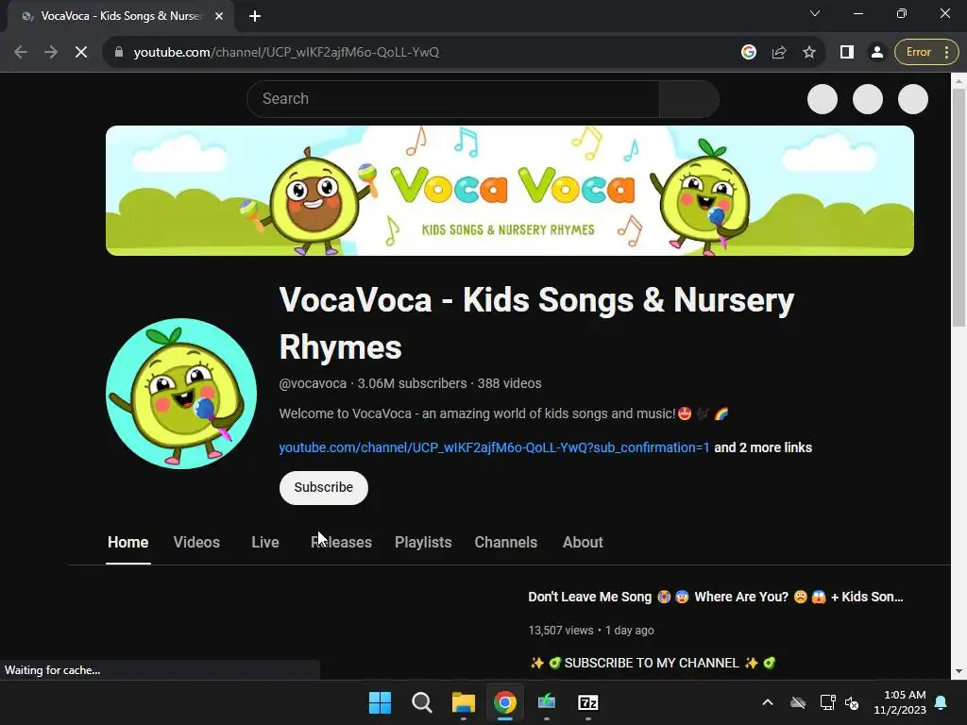This screenshot has width=967, height=725.
Task: Click the page's vertical scrollbar thumb
Action: (x=959, y=207)
